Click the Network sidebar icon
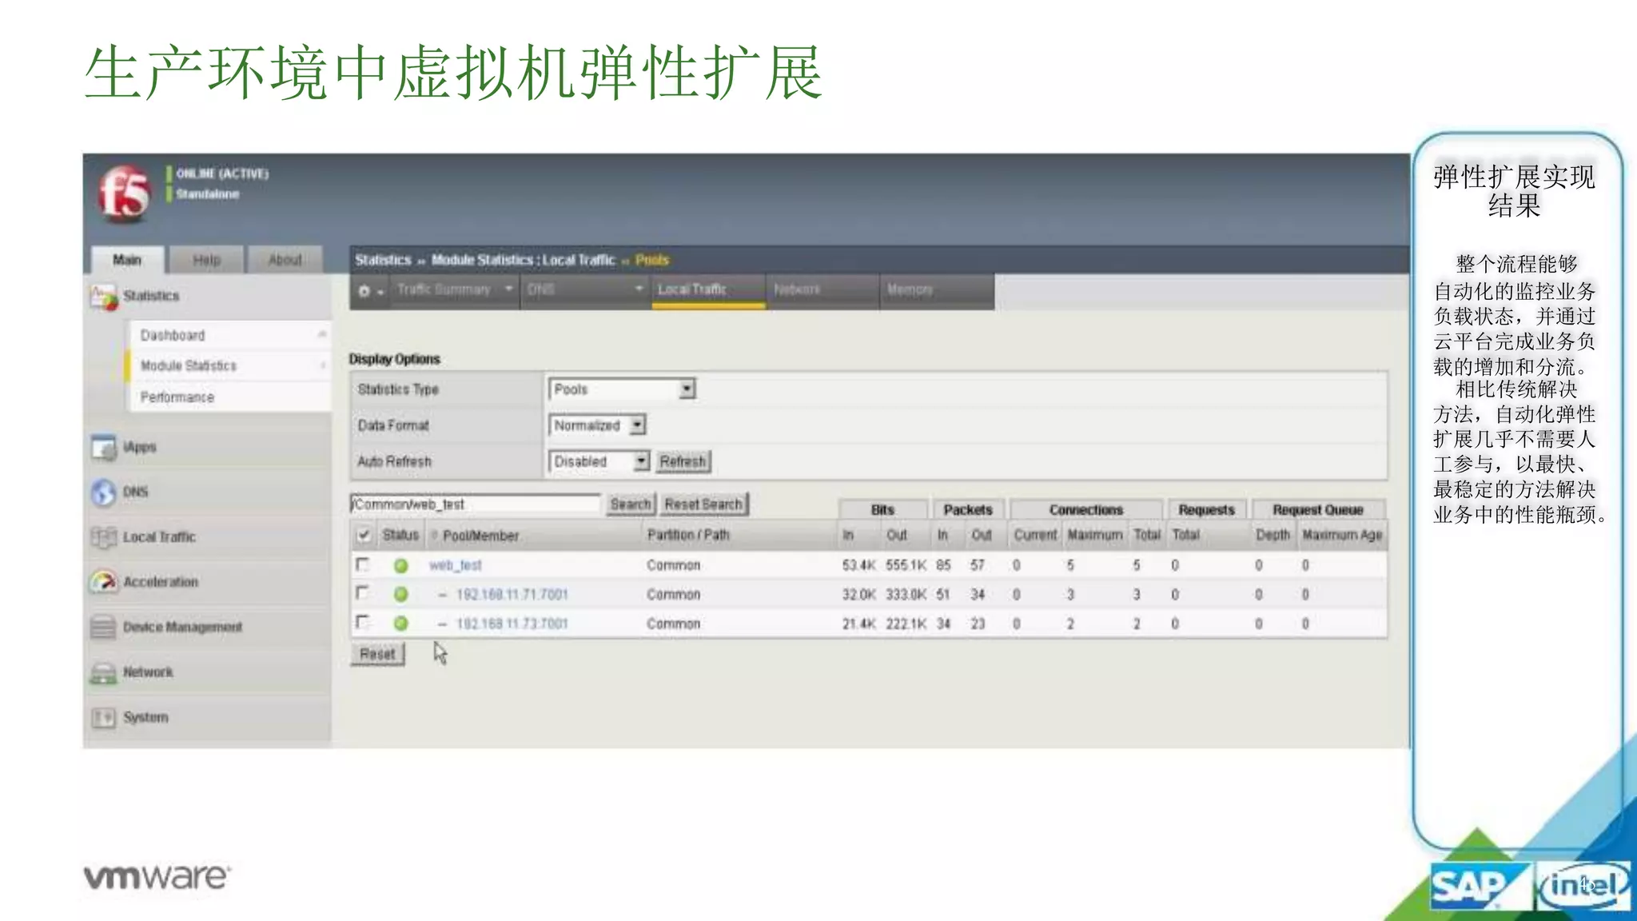The image size is (1637, 921). click(104, 672)
